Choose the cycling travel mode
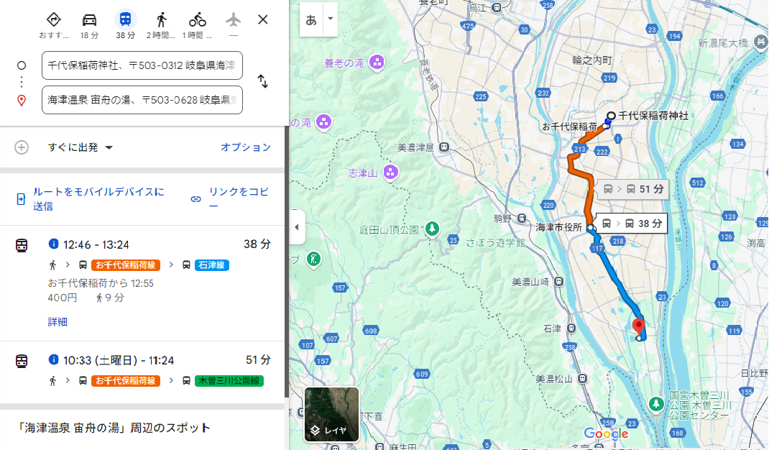 pos(197,20)
